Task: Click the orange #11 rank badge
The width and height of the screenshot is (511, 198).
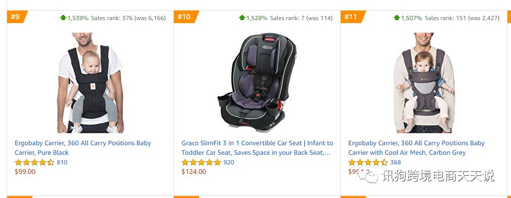Action: 353,17
